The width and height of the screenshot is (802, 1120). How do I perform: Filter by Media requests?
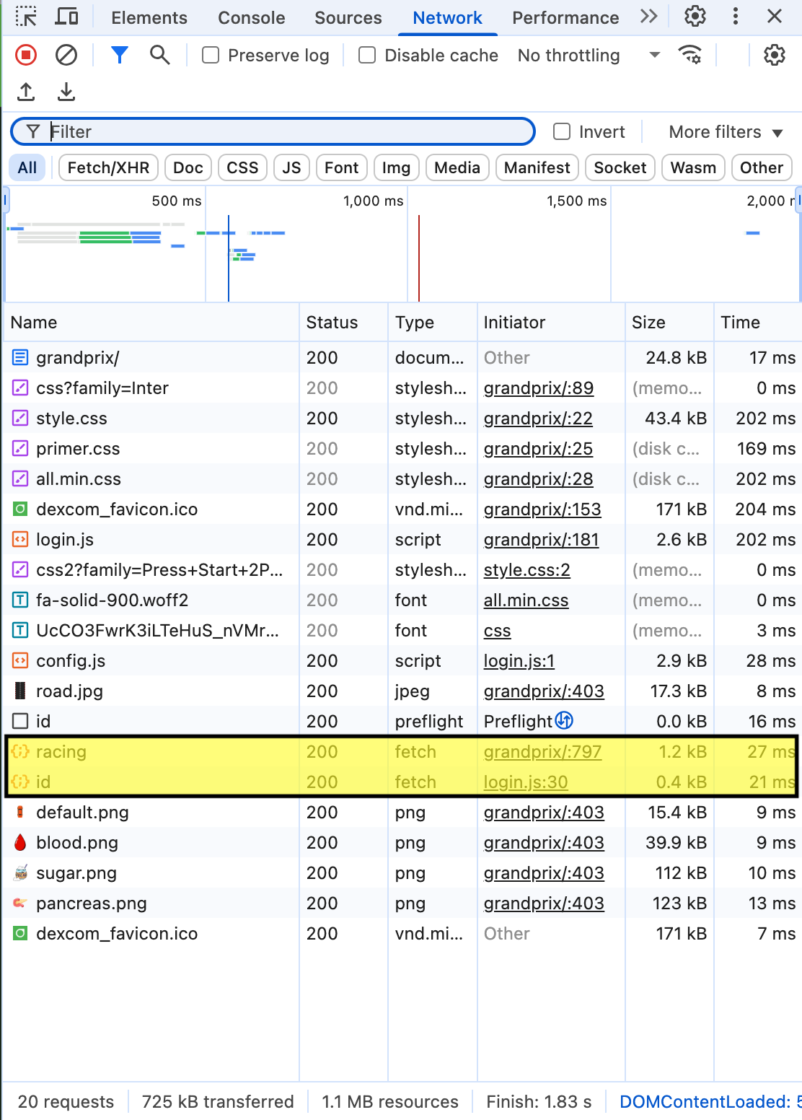point(457,167)
